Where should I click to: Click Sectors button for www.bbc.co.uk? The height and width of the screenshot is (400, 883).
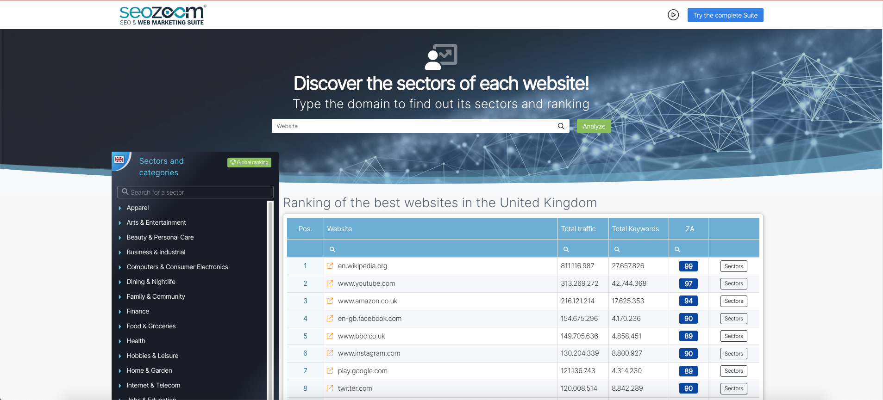[734, 336]
